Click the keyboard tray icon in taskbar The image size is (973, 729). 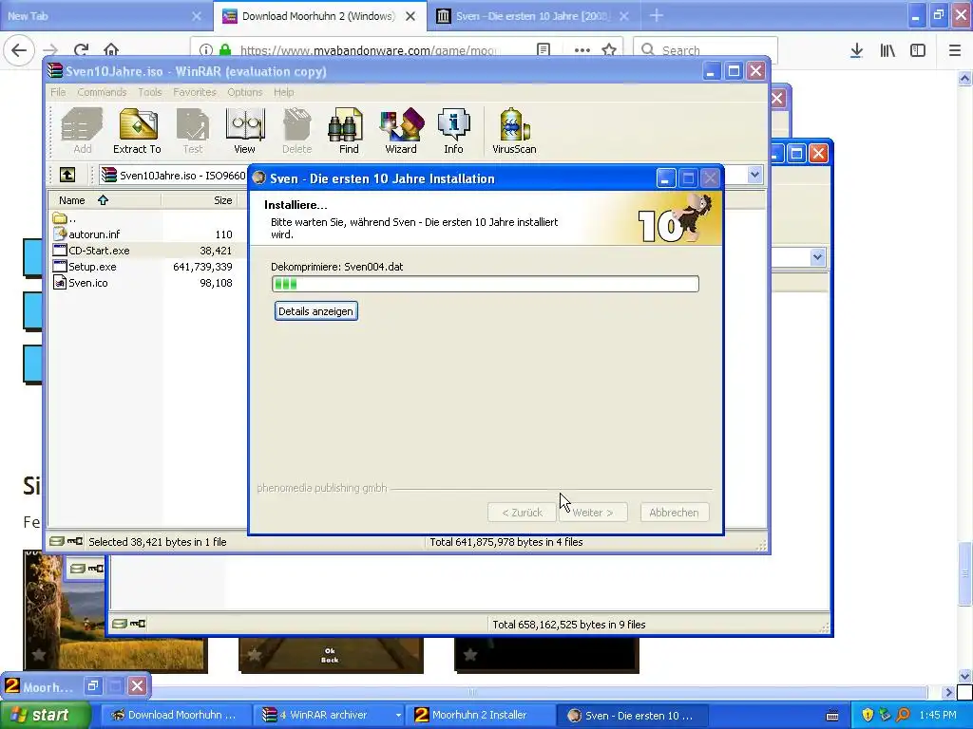click(832, 716)
